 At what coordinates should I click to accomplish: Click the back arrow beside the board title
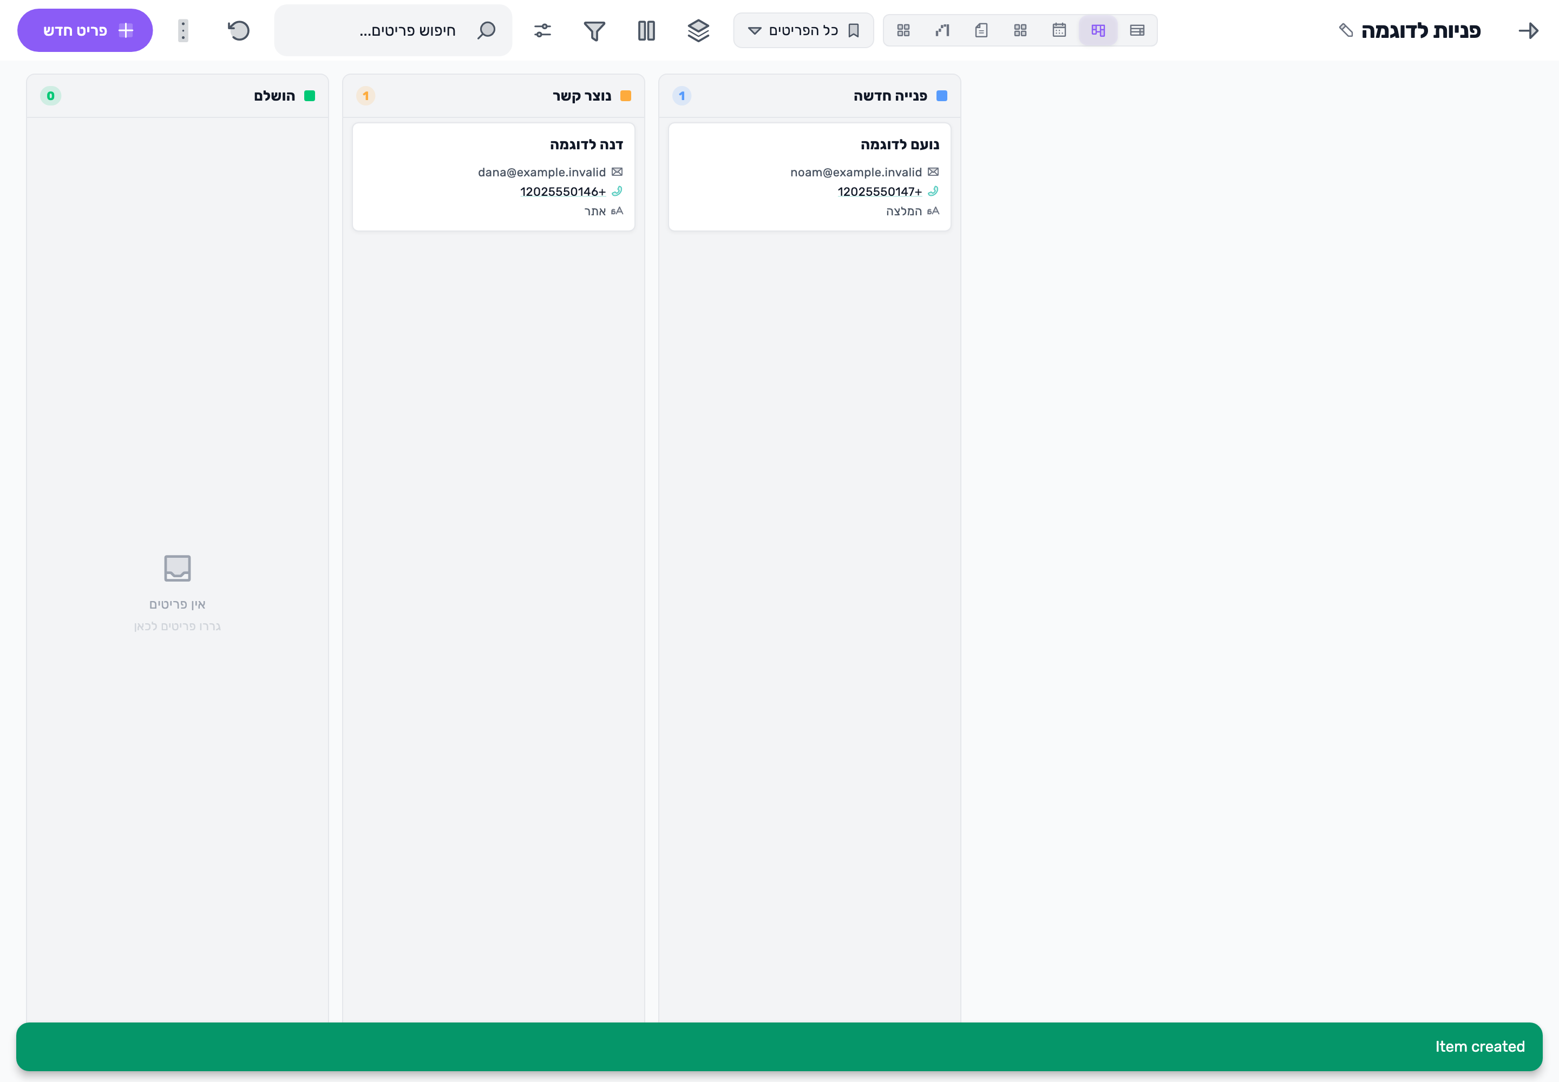(1528, 30)
